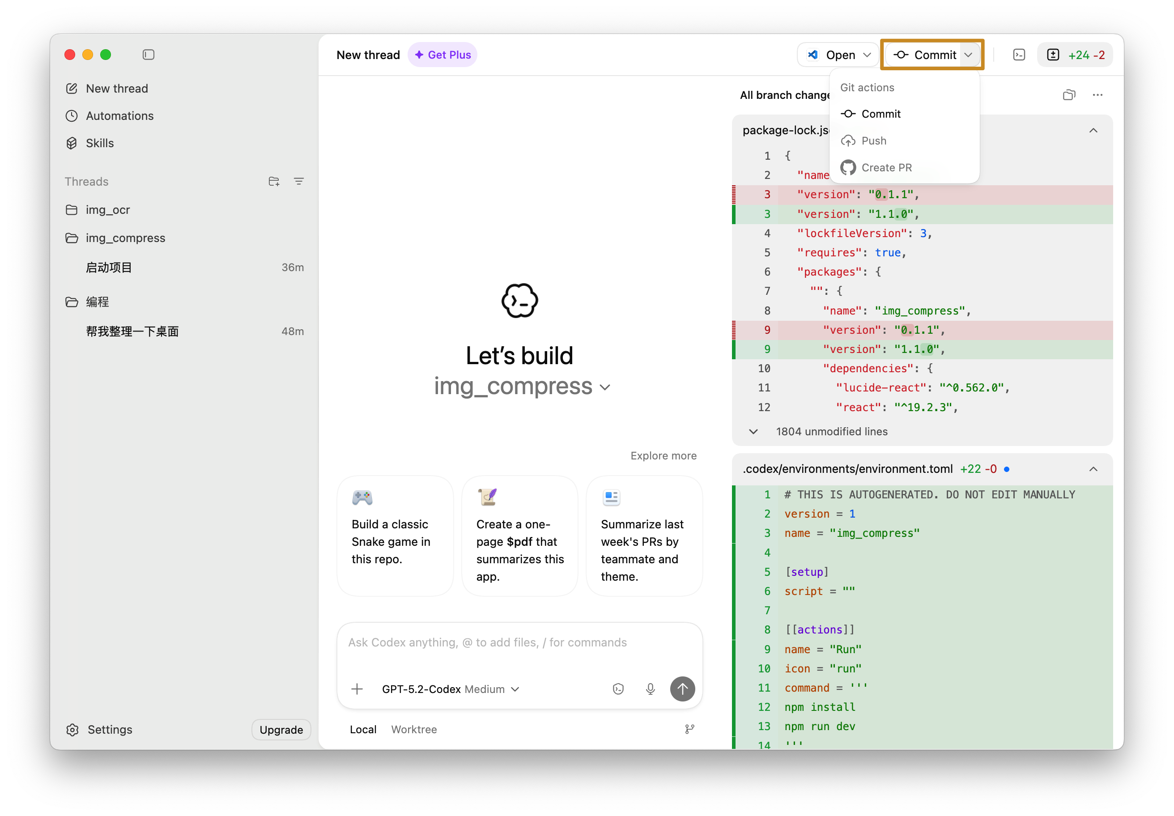1174x816 pixels.
Task: Click the Upgrade button
Action: click(x=281, y=730)
